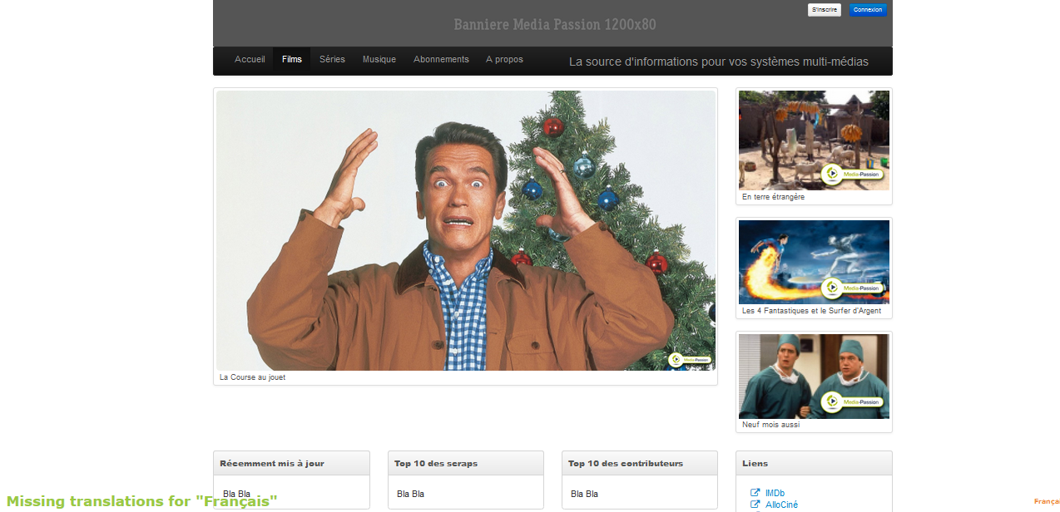
Task: Visit the A propos page
Action: pos(504,59)
